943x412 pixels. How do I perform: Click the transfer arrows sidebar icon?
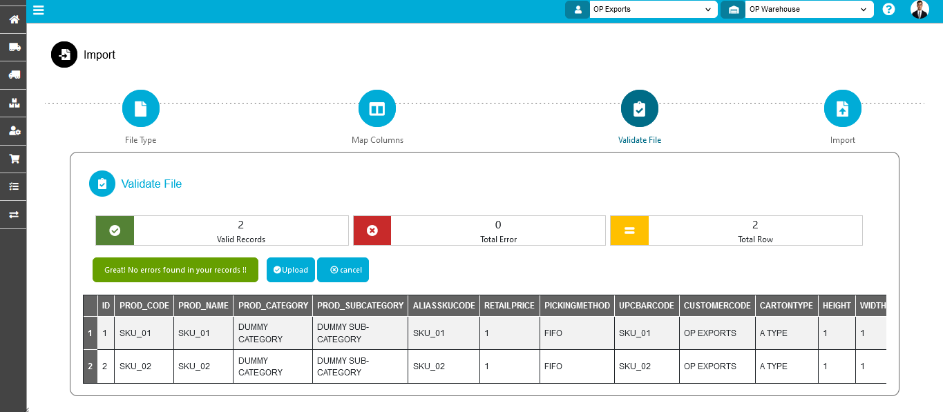coord(13,215)
